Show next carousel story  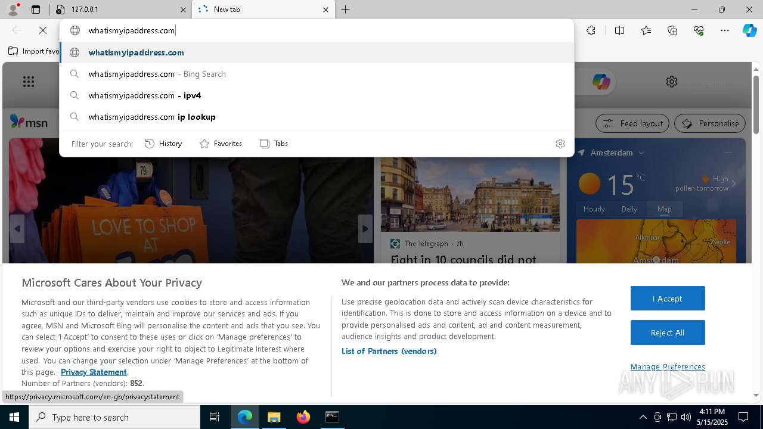tap(365, 229)
